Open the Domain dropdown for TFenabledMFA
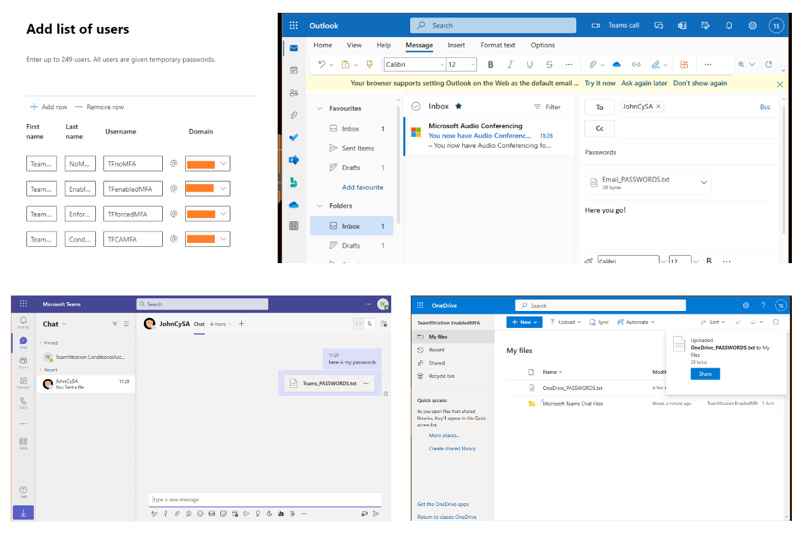Image resolution: width=802 pixels, height=533 pixels. click(x=207, y=188)
